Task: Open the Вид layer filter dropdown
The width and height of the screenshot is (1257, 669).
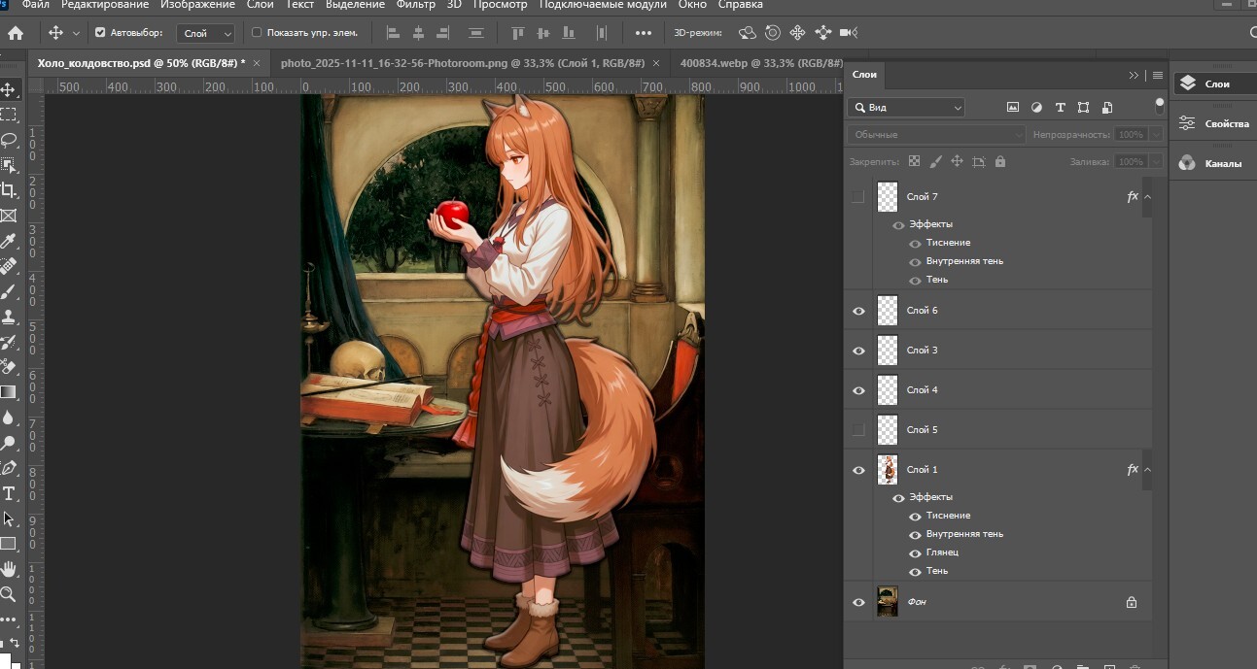Action: [905, 107]
